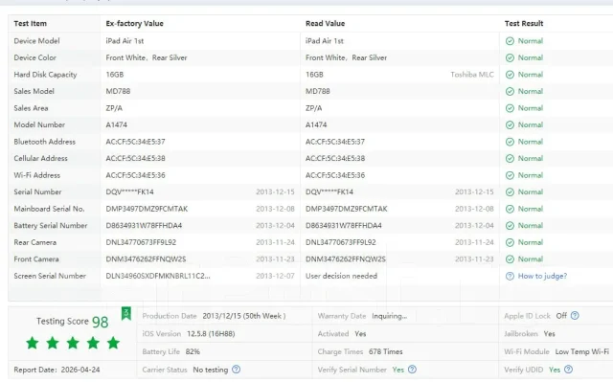Click the Cellular Address check icon
This screenshot has height=382, width=613.
(x=510, y=159)
